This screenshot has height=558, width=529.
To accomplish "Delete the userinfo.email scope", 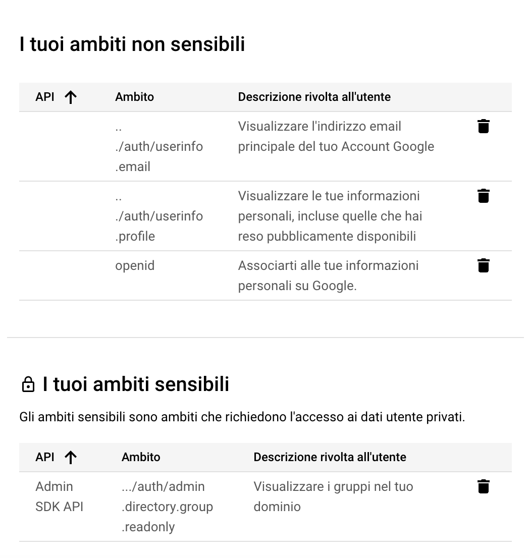I will (x=483, y=127).
